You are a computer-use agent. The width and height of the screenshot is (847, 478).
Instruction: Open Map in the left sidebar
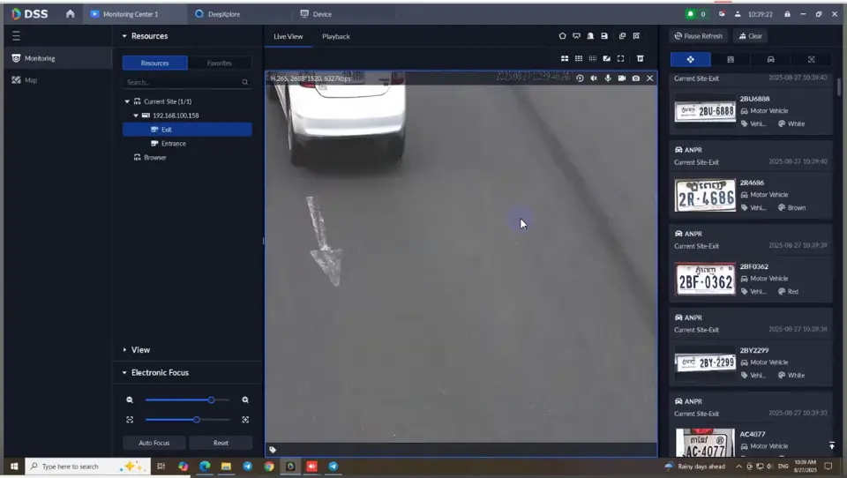coord(31,80)
